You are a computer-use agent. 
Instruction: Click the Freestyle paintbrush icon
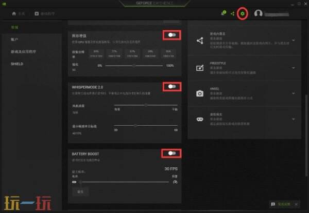(200, 68)
